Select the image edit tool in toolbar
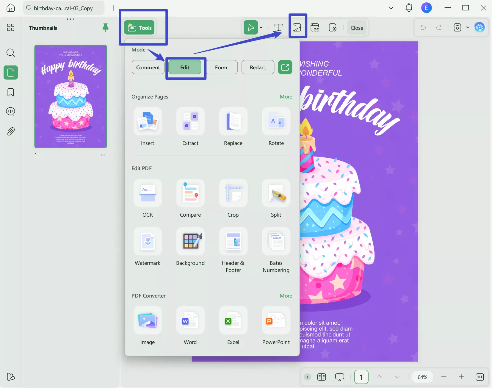492x388 pixels. coord(297,28)
